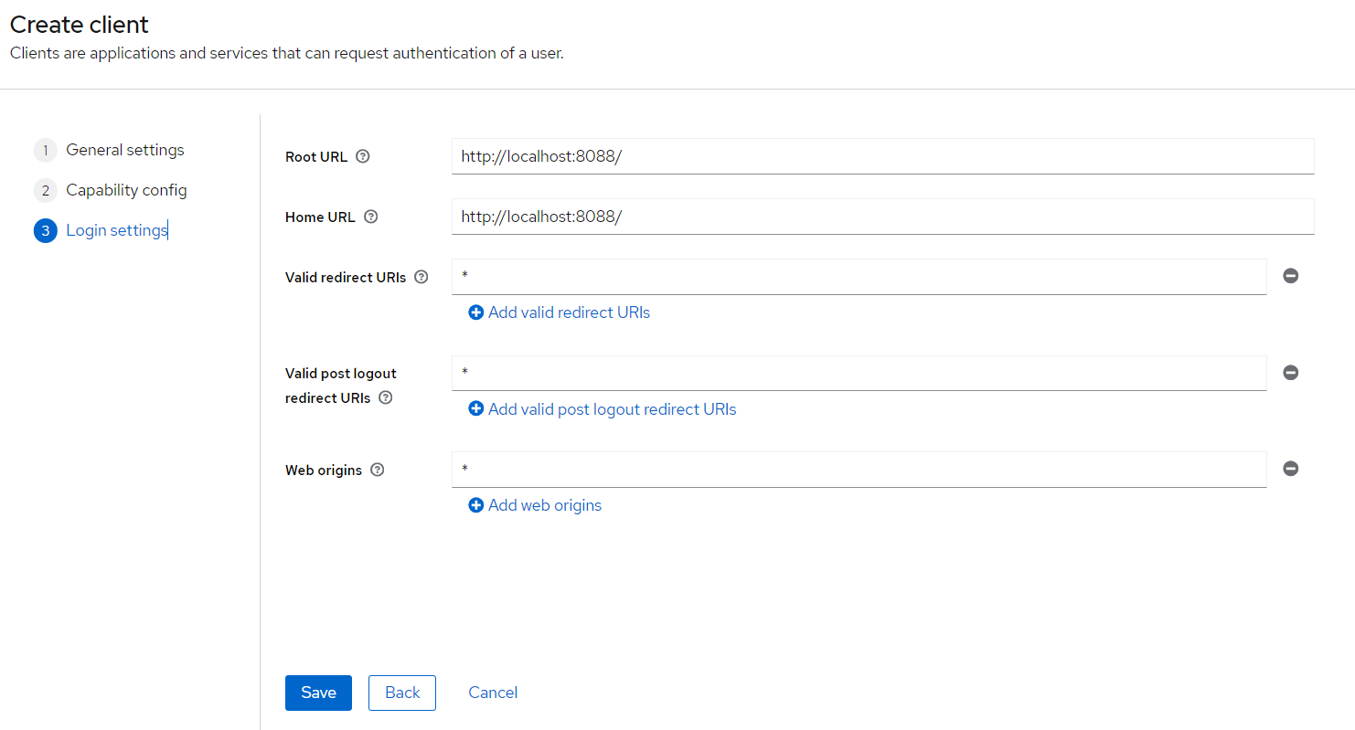The height and width of the screenshot is (730, 1355).
Task: Click the Root URL help icon
Action: [x=363, y=156]
